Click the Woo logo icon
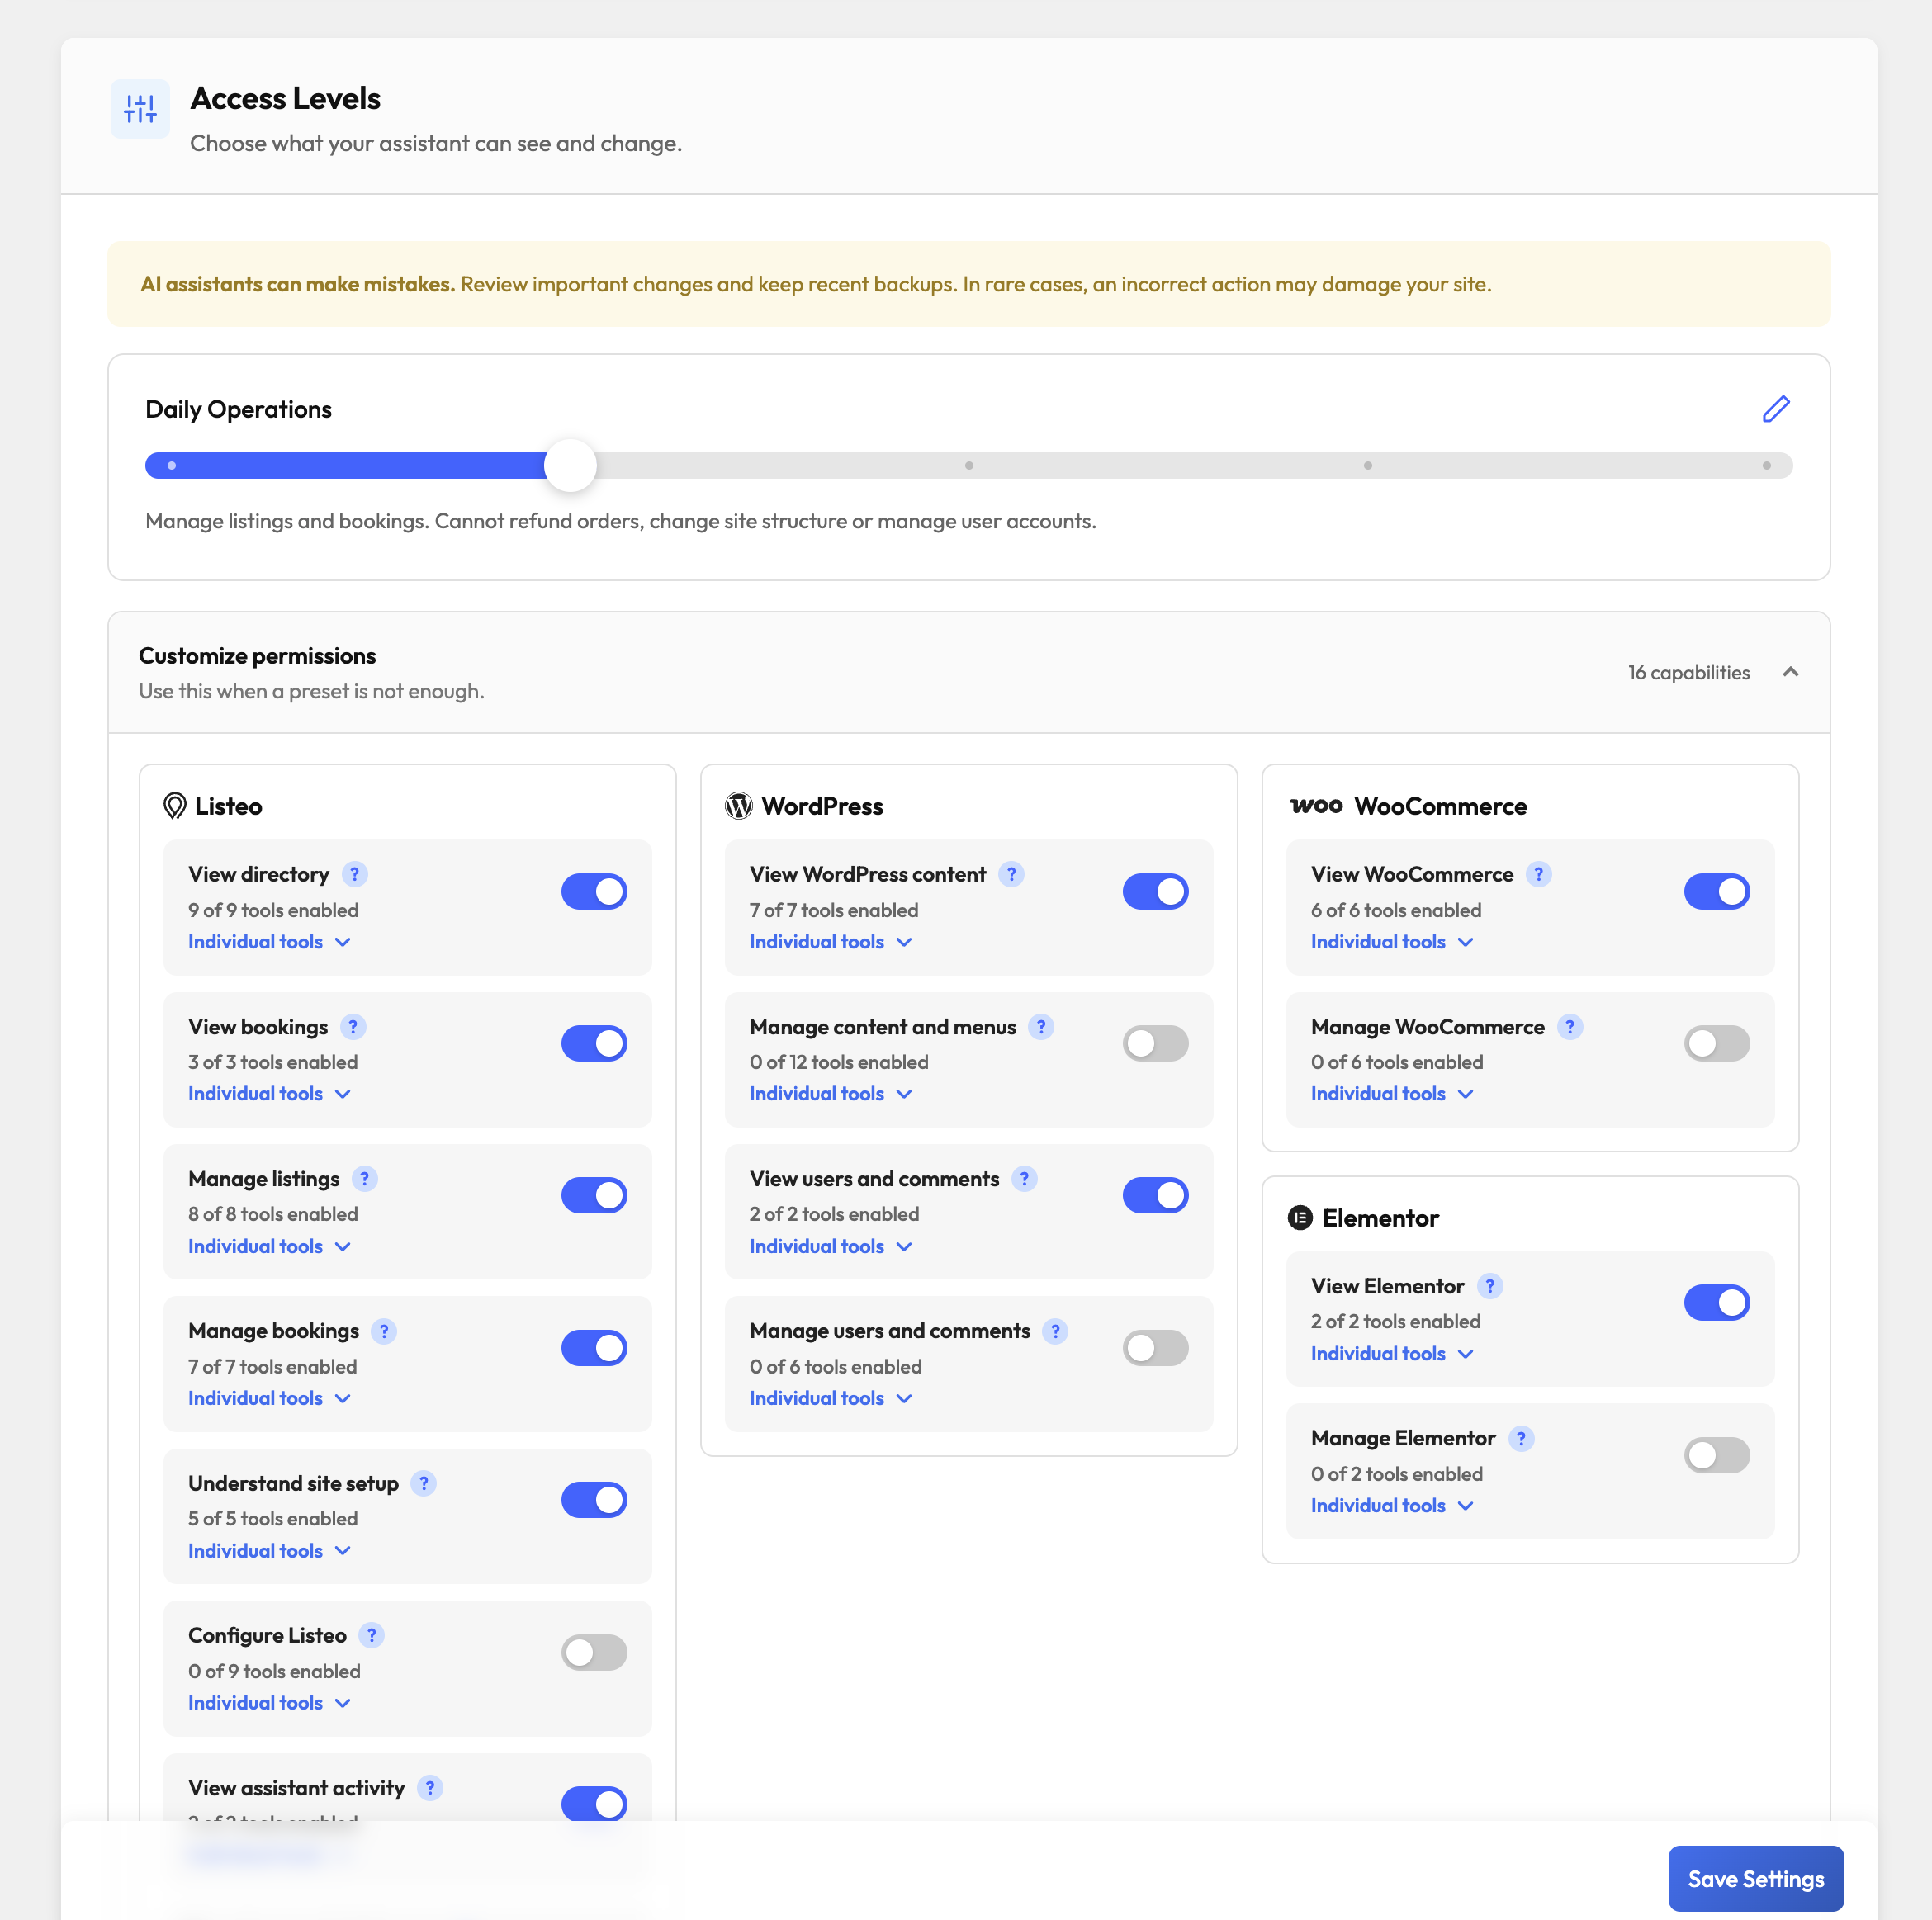The image size is (1932, 1920). (x=1316, y=805)
